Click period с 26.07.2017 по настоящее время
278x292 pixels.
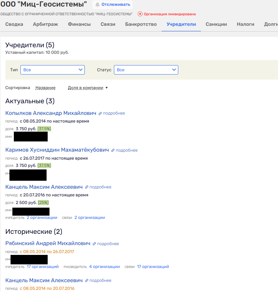(x=53, y=158)
